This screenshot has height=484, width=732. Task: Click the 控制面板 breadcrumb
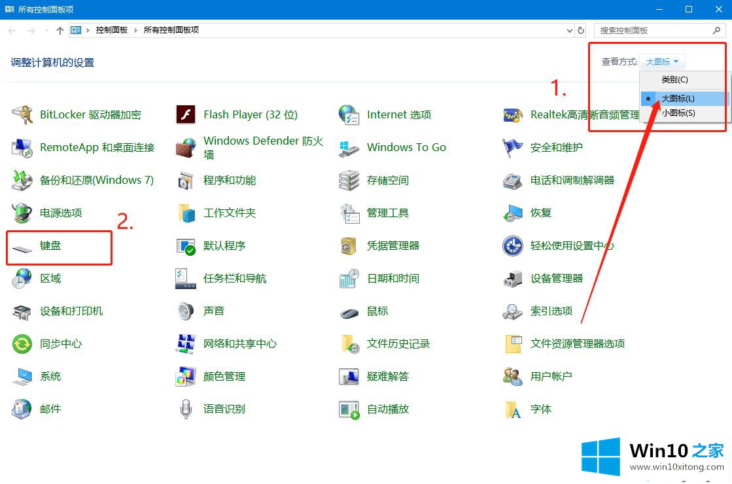[x=112, y=30]
